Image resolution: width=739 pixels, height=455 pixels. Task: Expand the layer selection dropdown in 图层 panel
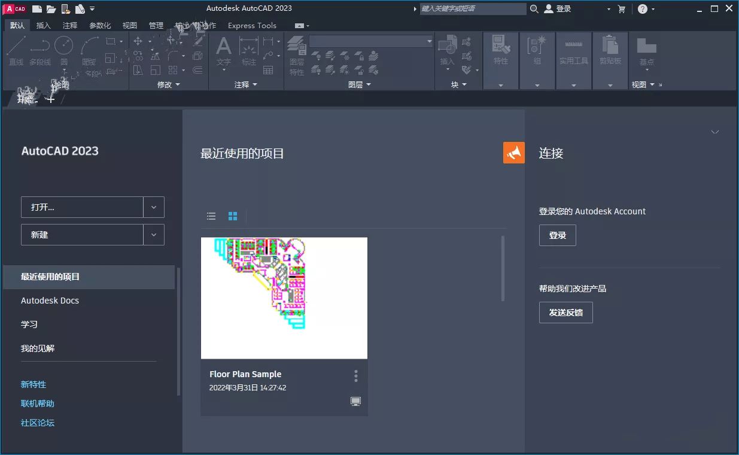pyautogui.click(x=429, y=41)
